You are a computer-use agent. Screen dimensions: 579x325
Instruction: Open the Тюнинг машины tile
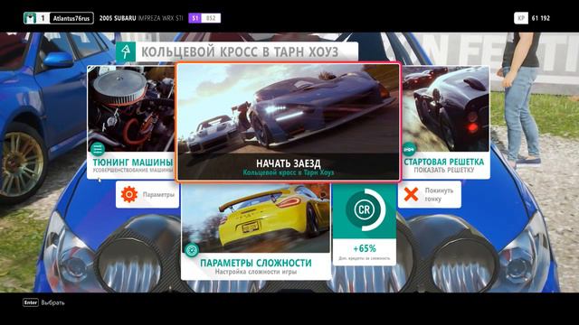coord(131,123)
